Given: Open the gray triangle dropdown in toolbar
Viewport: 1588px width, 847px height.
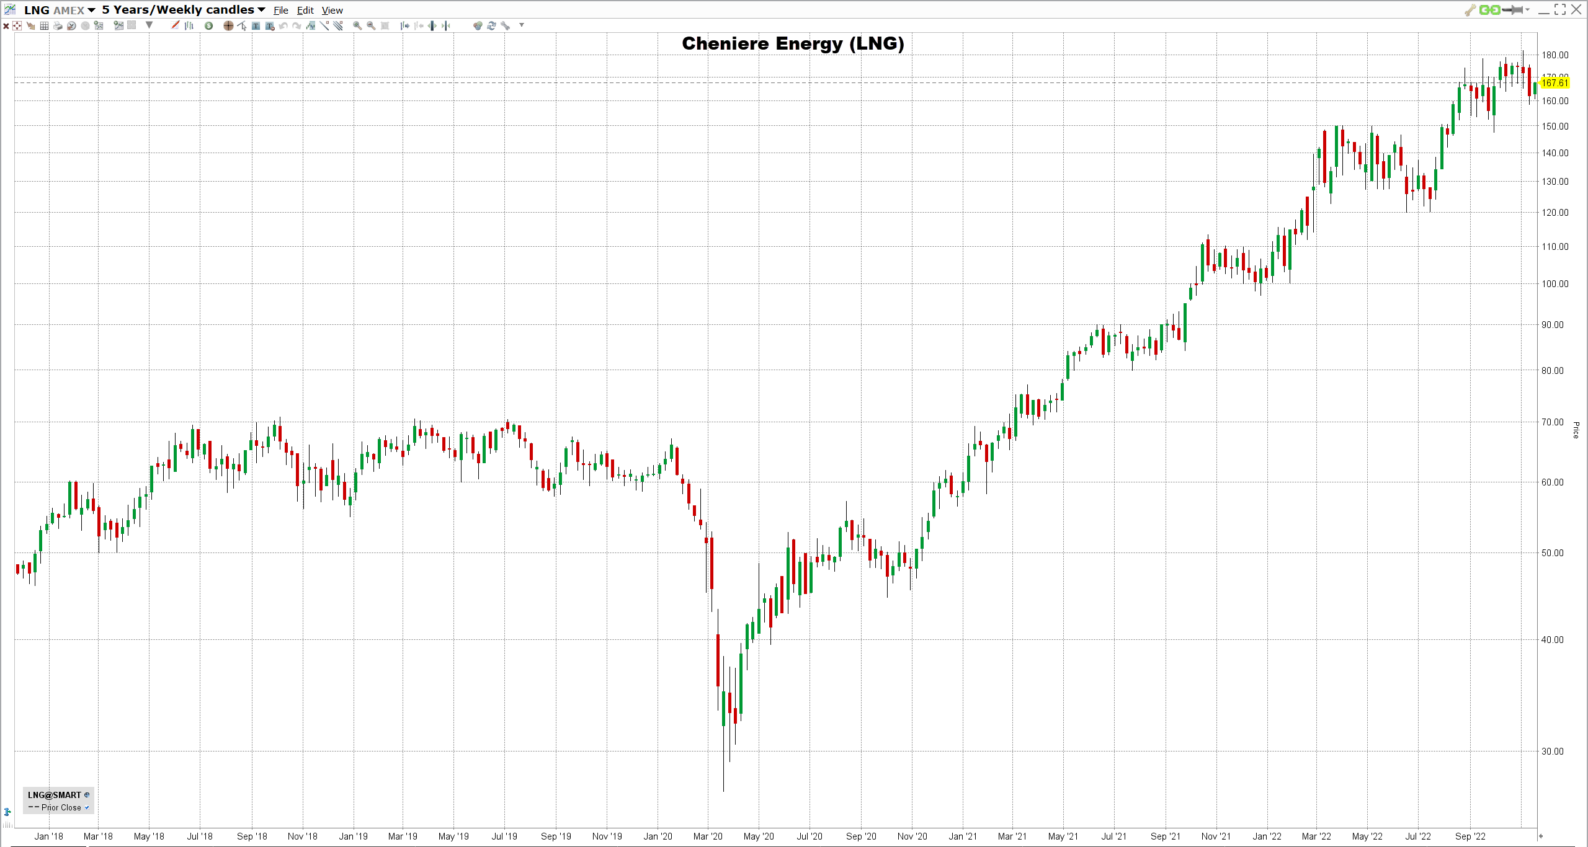Looking at the screenshot, I should tap(149, 25).
